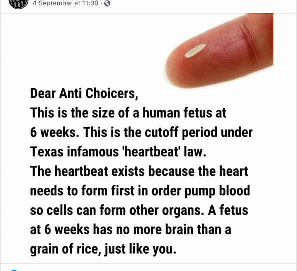
Task: Click the word 'heartbeat' in quotes
Action: click(x=151, y=152)
